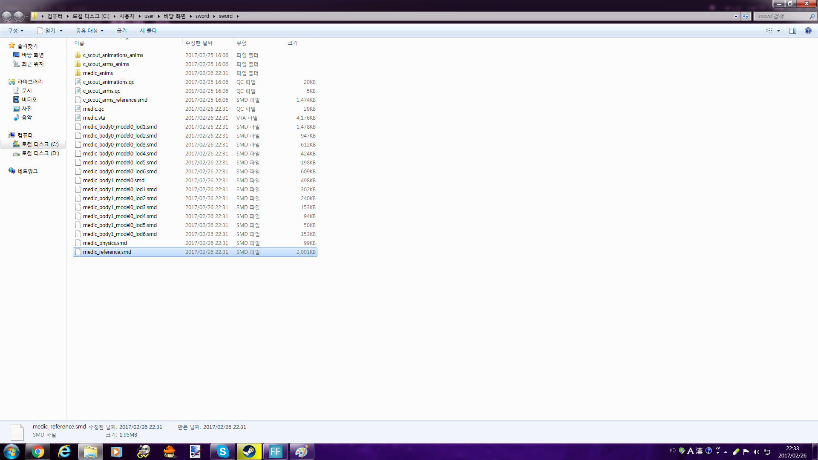This screenshot has height=460, width=818.
Task: Click the 새 폴더 new folder button
Action: 148,31
